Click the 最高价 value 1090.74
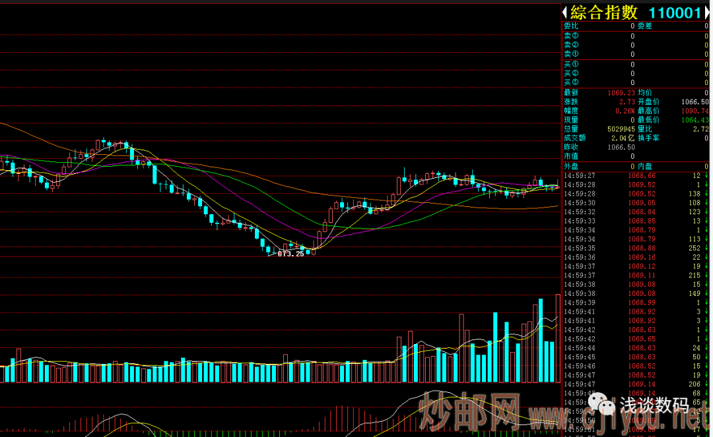Image resolution: width=713 pixels, height=437 pixels. coord(695,111)
